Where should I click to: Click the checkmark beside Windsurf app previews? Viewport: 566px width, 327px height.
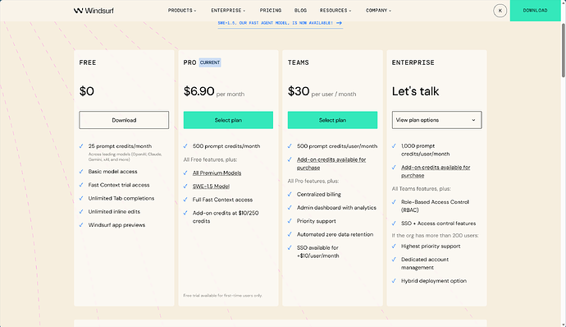[81, 225]
